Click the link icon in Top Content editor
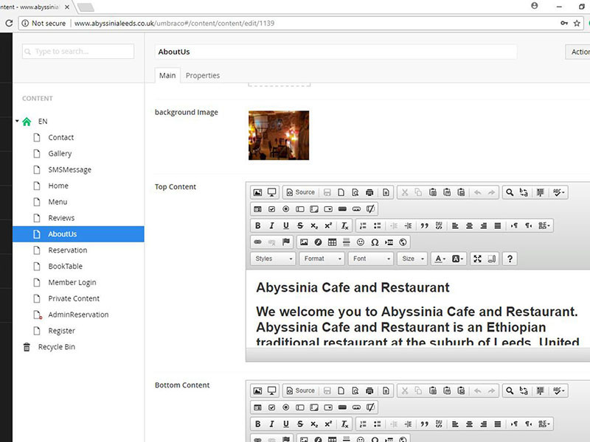 pos(257,242)
